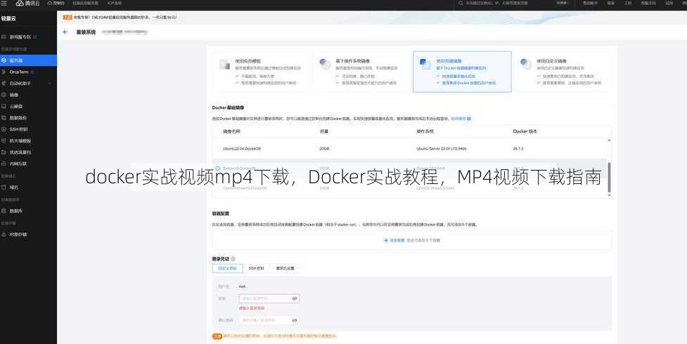Select the SSH 密钥 credential tab
This screenshot has width=687, height=344.
coord(257,268)
